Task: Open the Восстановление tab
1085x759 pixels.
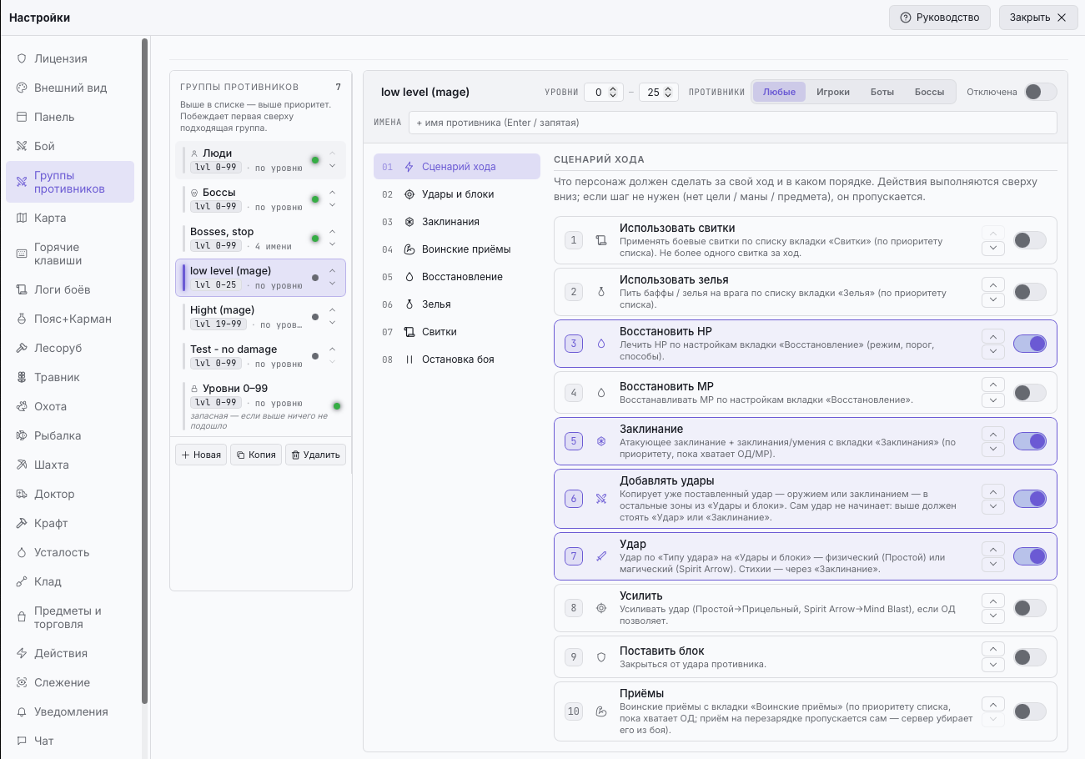Action: point(457,277)
